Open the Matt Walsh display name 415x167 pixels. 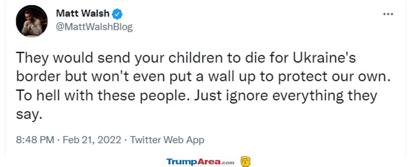(x=83, y=14)
